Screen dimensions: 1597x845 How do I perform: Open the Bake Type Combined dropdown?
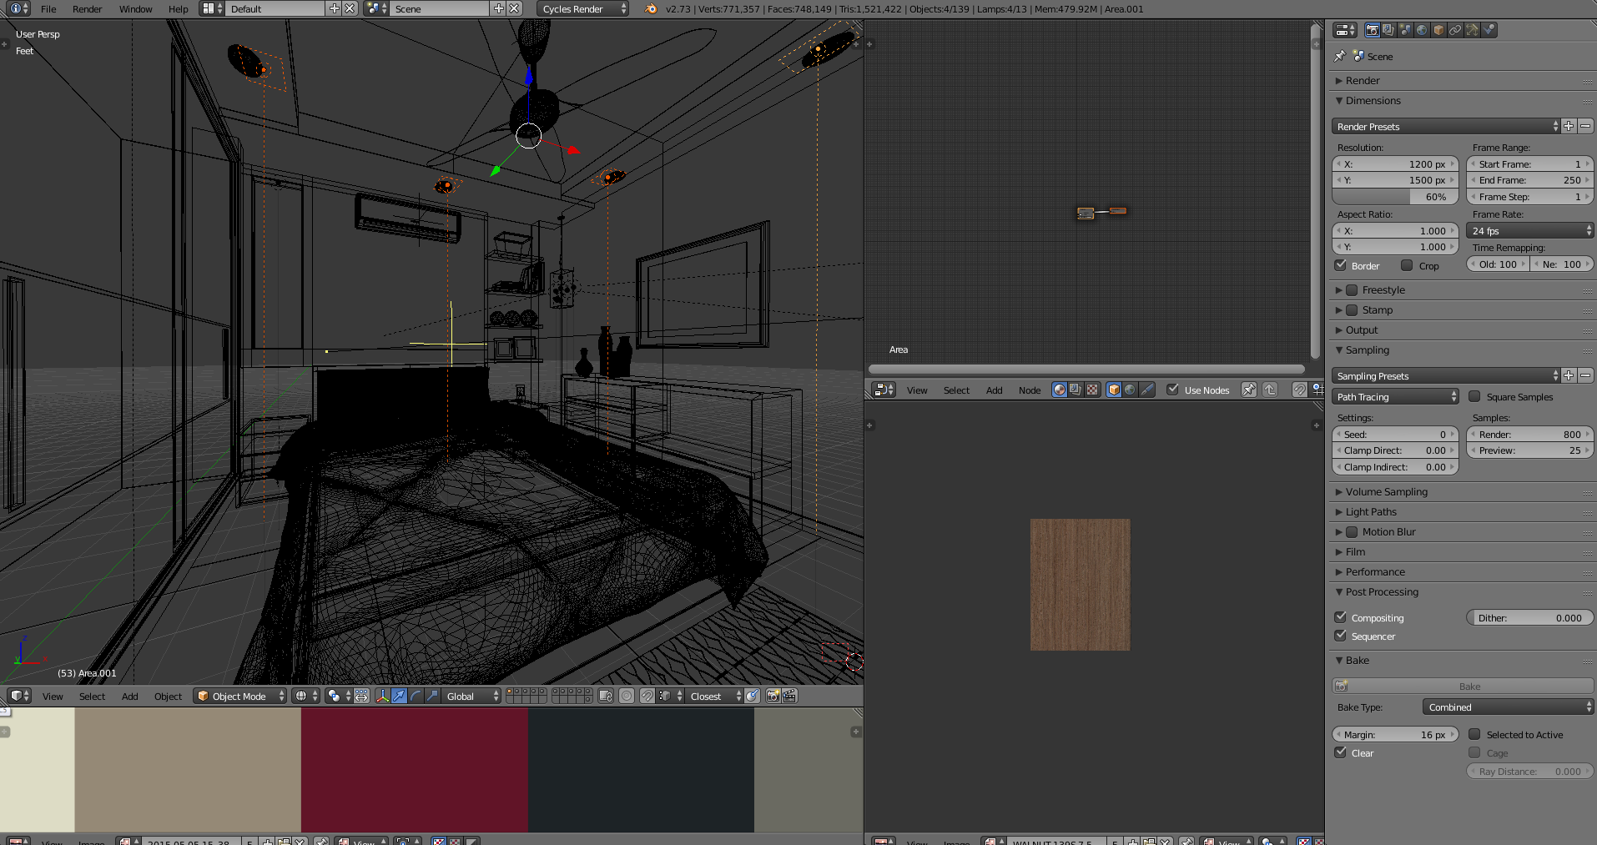click(1508, 707)
